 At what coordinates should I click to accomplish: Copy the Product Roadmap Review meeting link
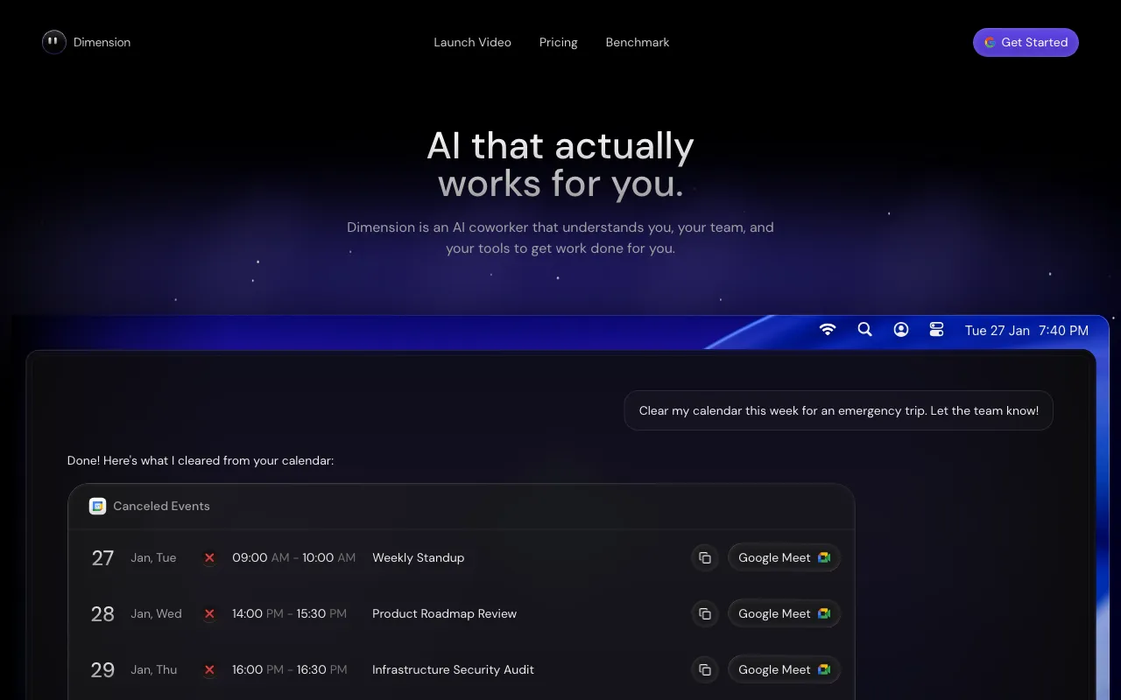tap(705, 613)
